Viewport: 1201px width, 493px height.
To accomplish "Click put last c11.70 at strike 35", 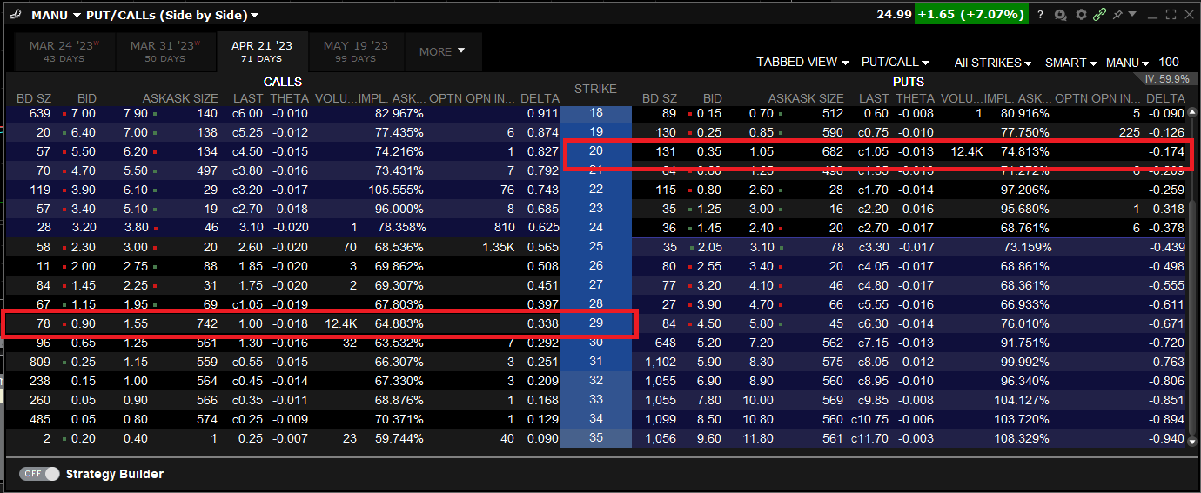I will tap(870, 437).
